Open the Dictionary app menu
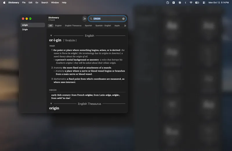 click(x=14, y=3)
